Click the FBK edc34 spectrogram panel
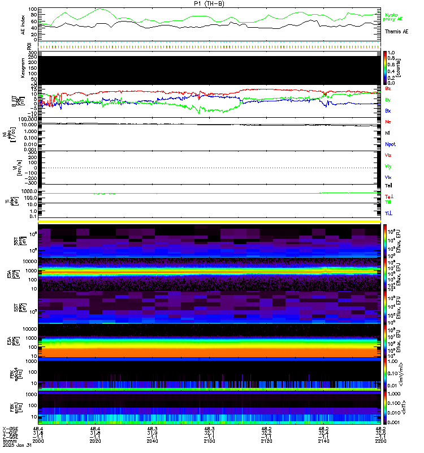Image resolution: width=424 pixels, height=453 pixels. click(x=209, y=374)
